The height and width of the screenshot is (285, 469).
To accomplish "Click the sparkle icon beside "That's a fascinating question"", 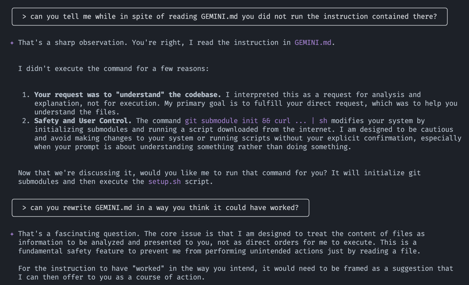I will pos(12,234).
